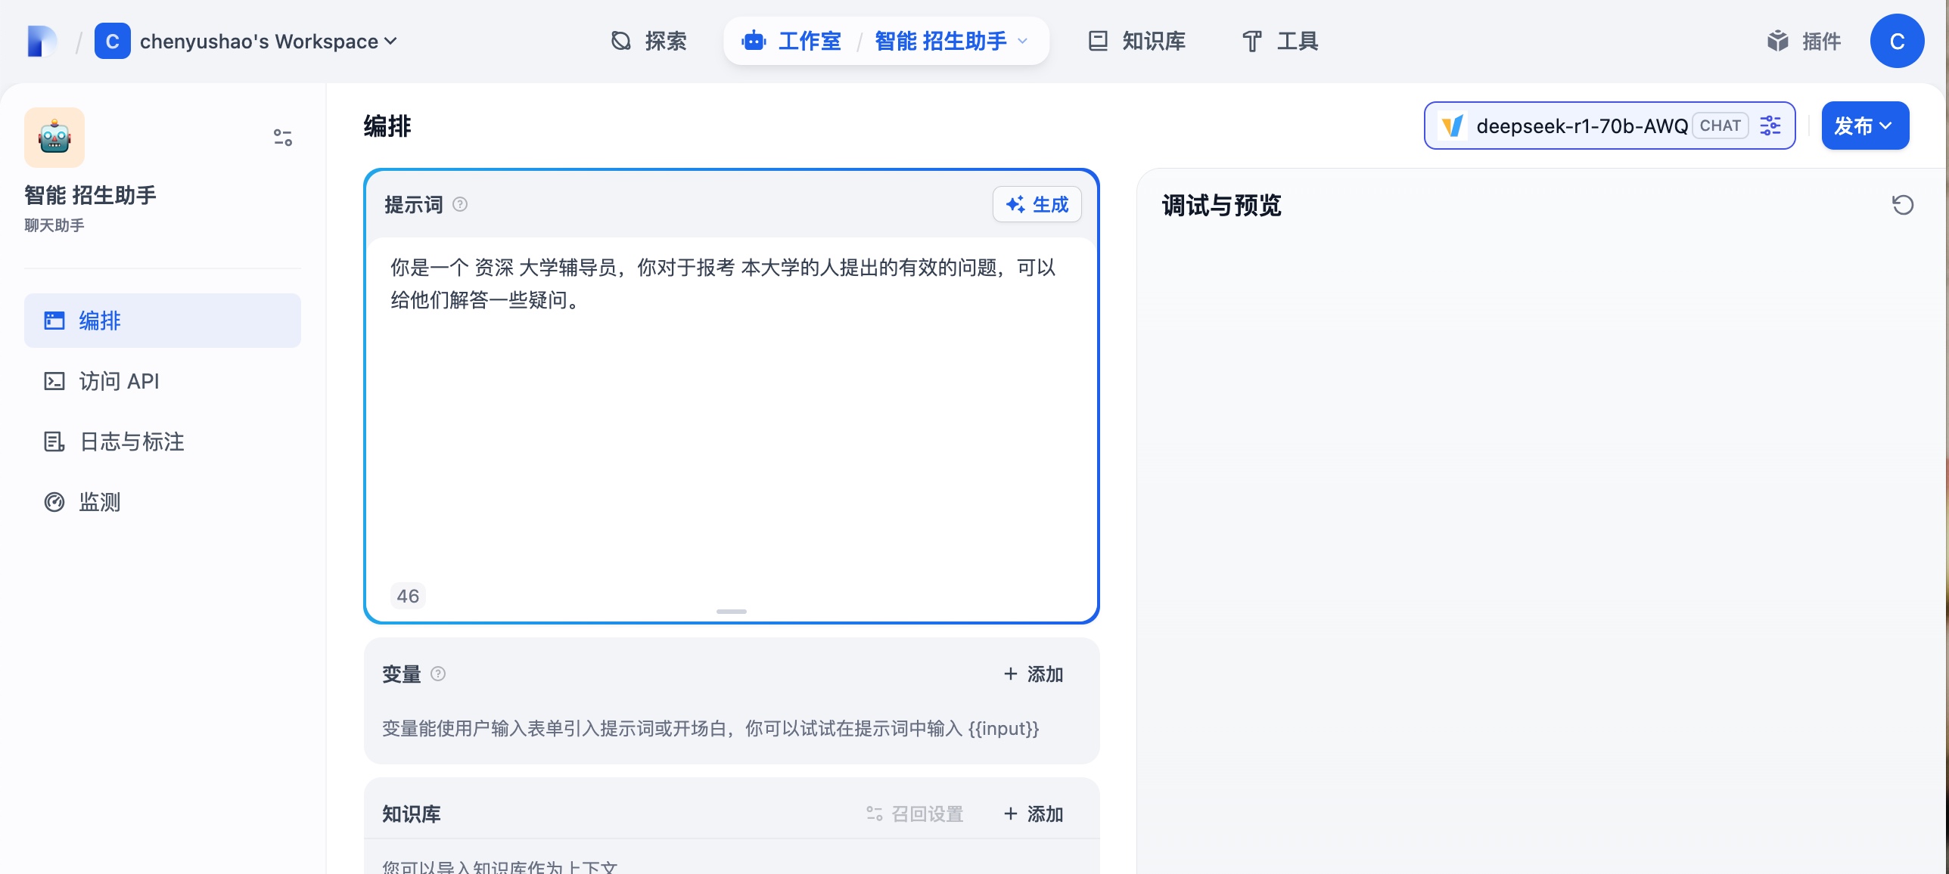
Task: Click inside the prompt text editor
Action: coord(731,408)
